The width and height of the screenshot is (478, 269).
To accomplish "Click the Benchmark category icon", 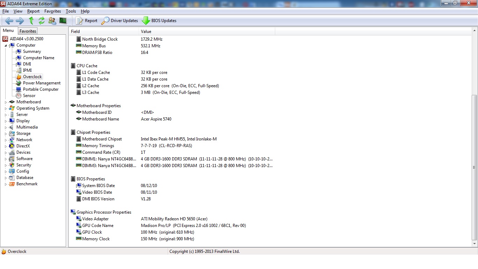I will (12, 184).
